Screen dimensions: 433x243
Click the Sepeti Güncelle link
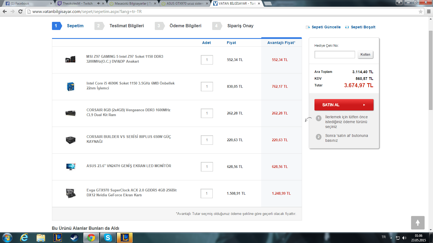click(326, 27)
